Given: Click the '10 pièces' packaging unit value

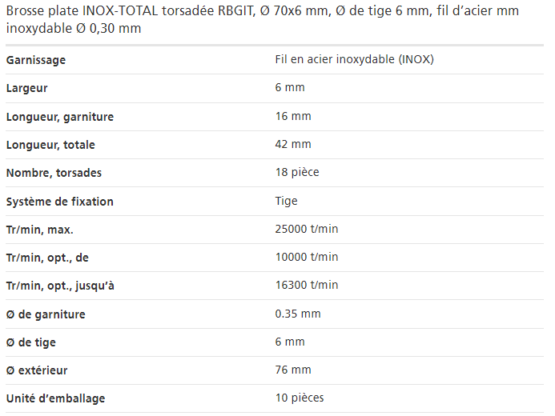Looking at the screenshot, I should pyautogui.click(x=300, y=398).
